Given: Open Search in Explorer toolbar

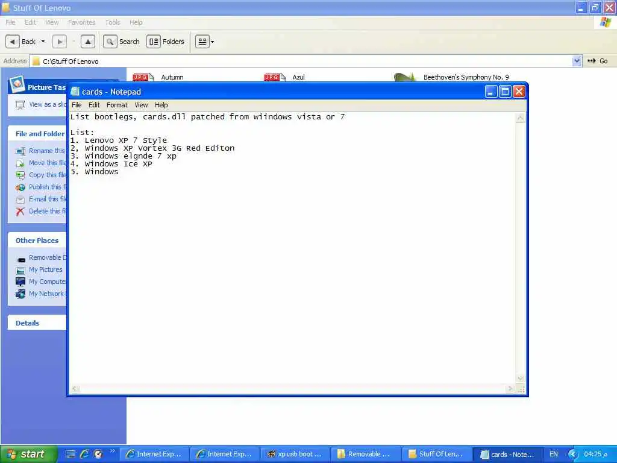Looking at the screenshot, I should coord(122,42).
